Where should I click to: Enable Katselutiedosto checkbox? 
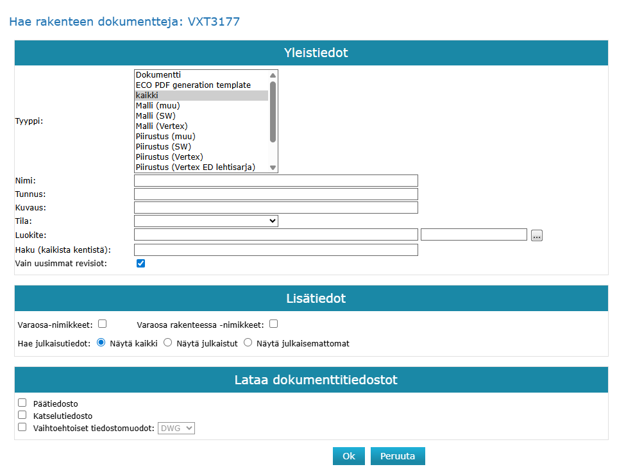[x=22, y=415]
